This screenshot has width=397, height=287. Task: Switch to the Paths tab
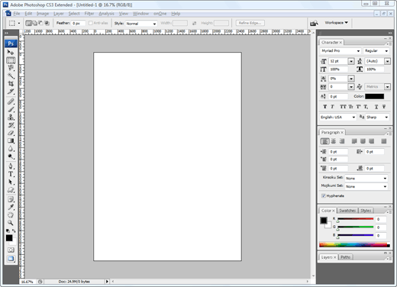click(x=345, y=257)
